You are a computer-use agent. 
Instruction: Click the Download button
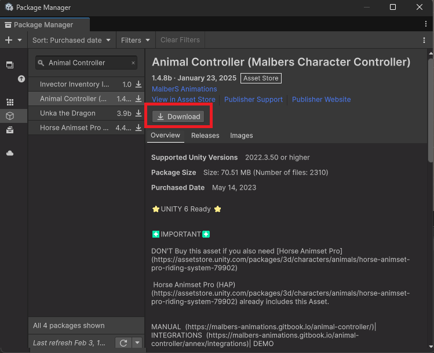[178, 117]
